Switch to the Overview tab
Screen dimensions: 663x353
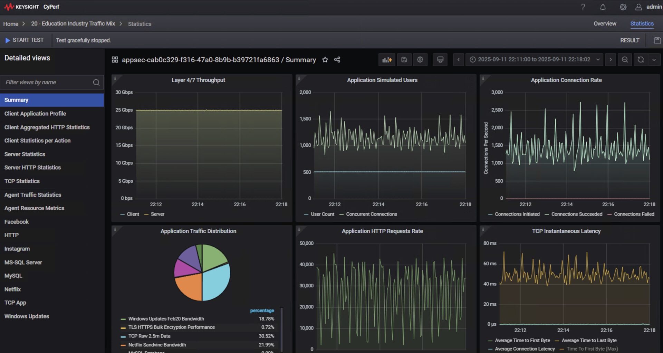click(x=605, y=23)
